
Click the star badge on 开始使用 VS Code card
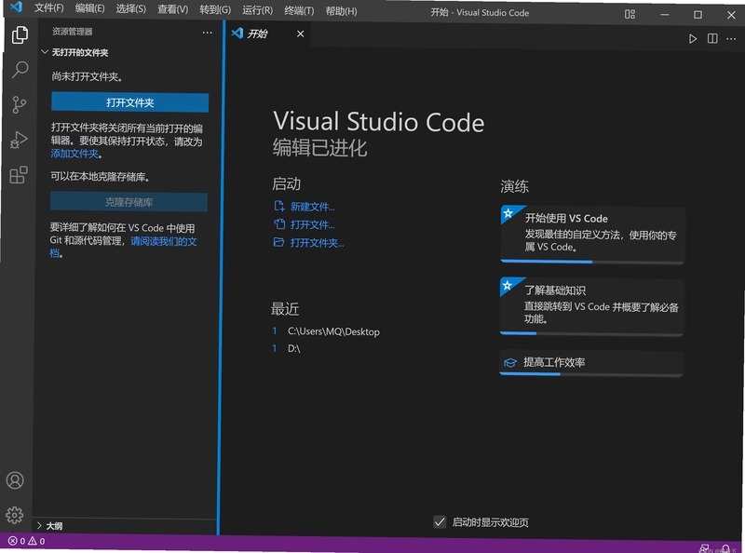pyautogui.click(x=508, y=213)
